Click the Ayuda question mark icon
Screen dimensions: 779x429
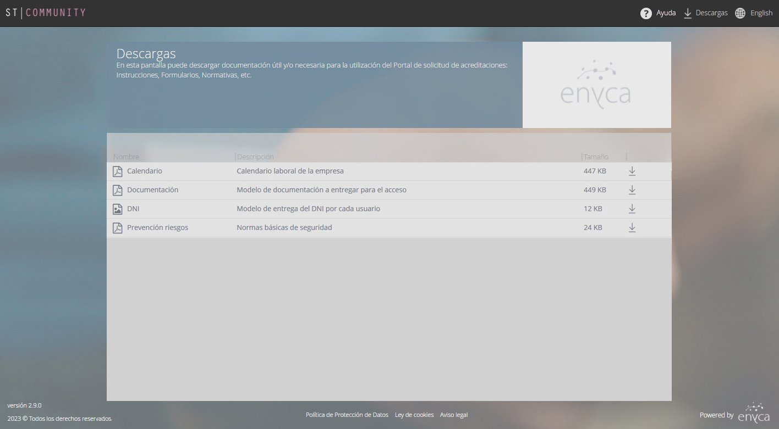click(646, 13)
